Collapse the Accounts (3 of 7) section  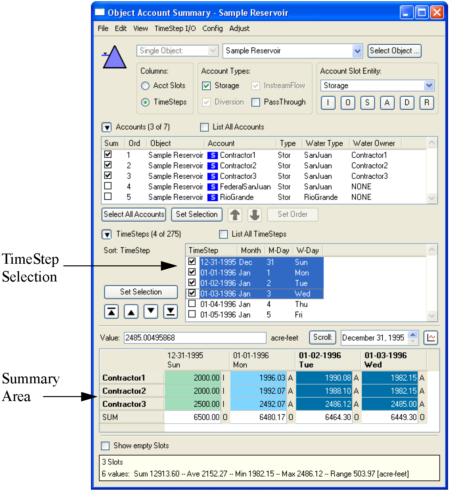107,127
